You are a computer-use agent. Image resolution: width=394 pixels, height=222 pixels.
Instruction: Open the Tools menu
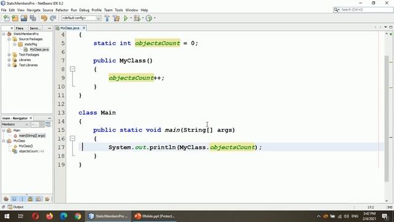[x=119, y=10]
